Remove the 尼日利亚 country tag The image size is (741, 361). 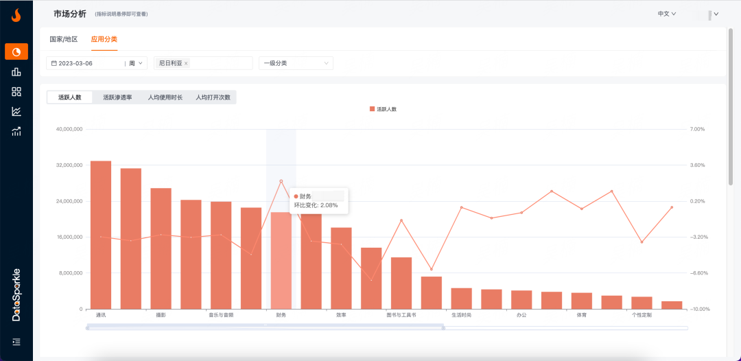pyautogui.click(x=186, y=63)
